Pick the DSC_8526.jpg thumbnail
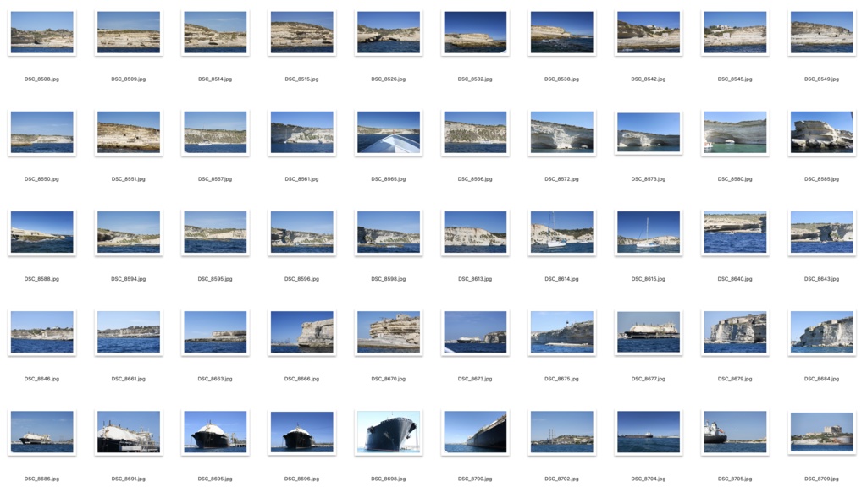This screenshot has height=487, width=867. coord(388,33)
